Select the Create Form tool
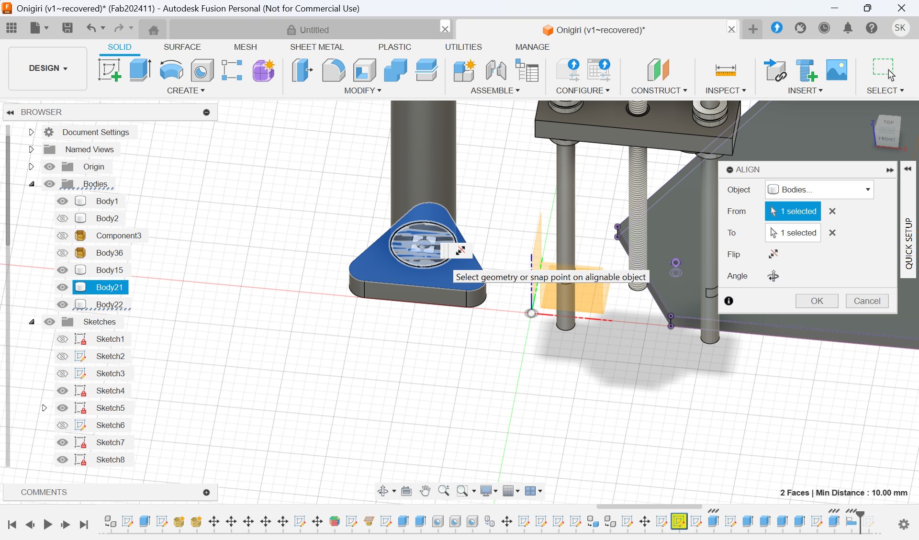 click(264, 70)
